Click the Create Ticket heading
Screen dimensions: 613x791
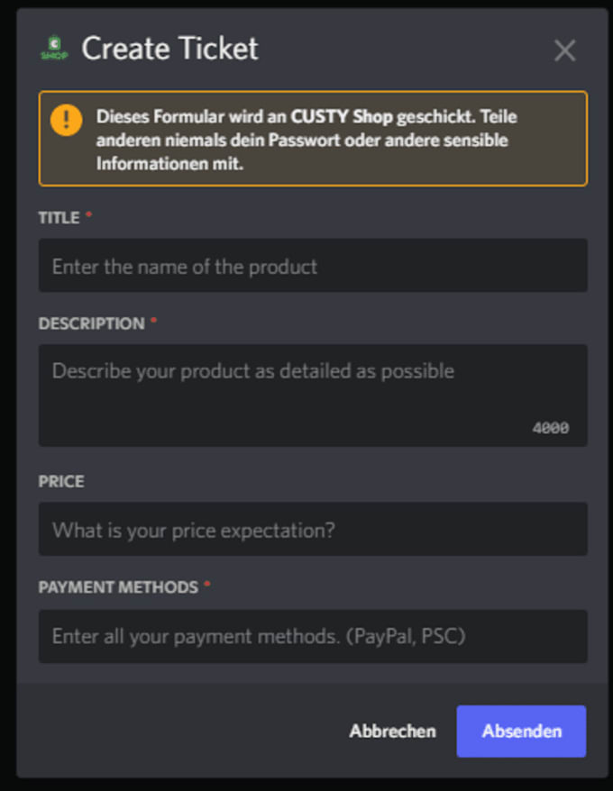coord(169,49)
